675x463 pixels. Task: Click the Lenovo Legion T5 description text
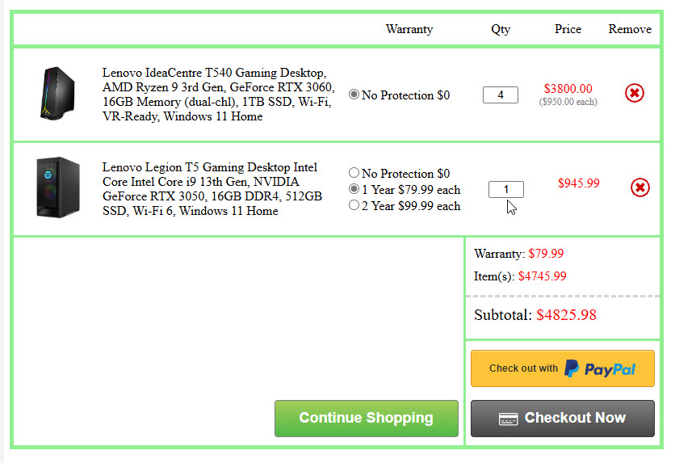point(212,189)
